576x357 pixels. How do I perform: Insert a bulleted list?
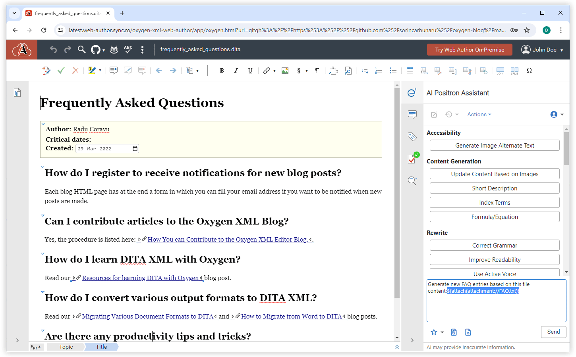pyautogui.click(x=393, y=71)
